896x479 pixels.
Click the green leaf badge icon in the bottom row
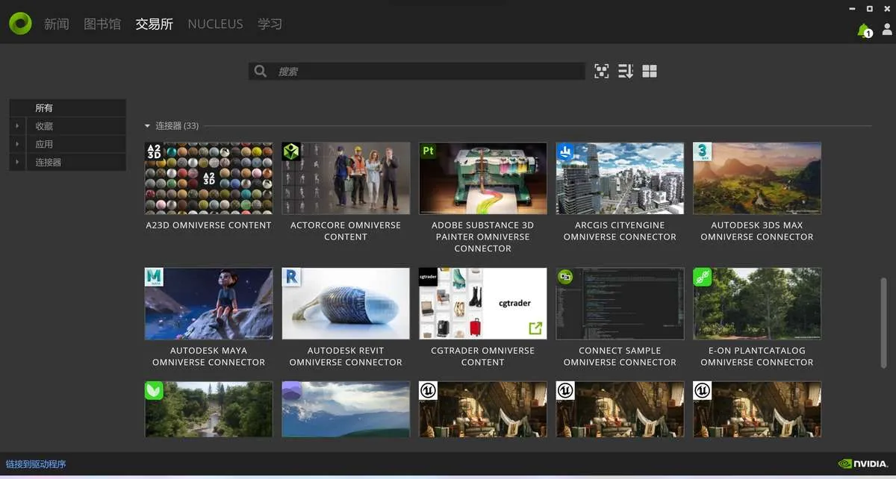(x=154, y=390)
